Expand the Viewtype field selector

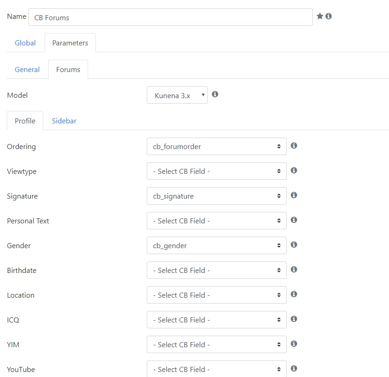point(217,171)
